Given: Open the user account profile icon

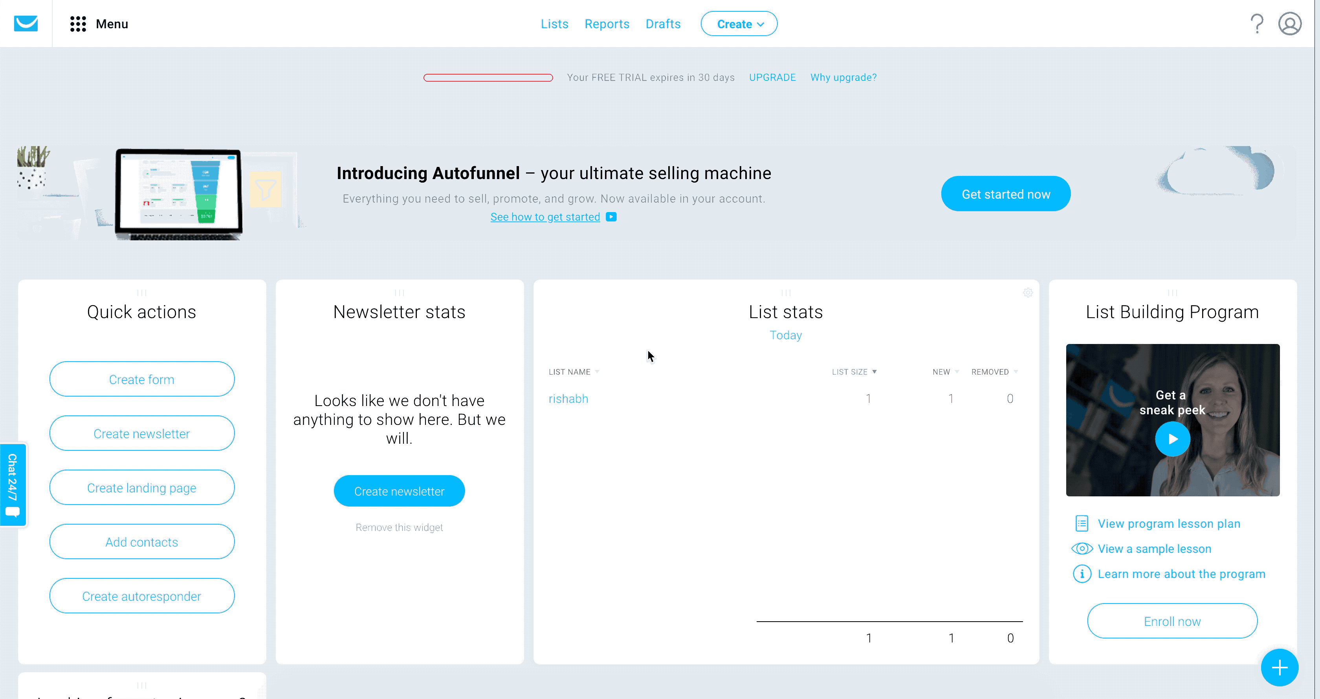Looking at the screenshot, I should click(1289, 24).
